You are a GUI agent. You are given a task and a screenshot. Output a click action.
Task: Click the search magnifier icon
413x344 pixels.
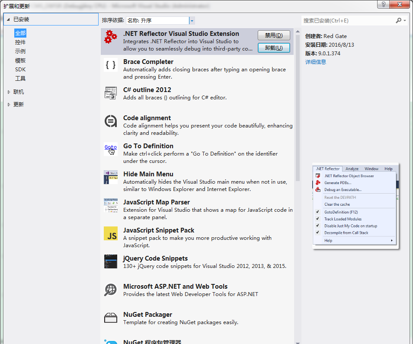point(399,21)
